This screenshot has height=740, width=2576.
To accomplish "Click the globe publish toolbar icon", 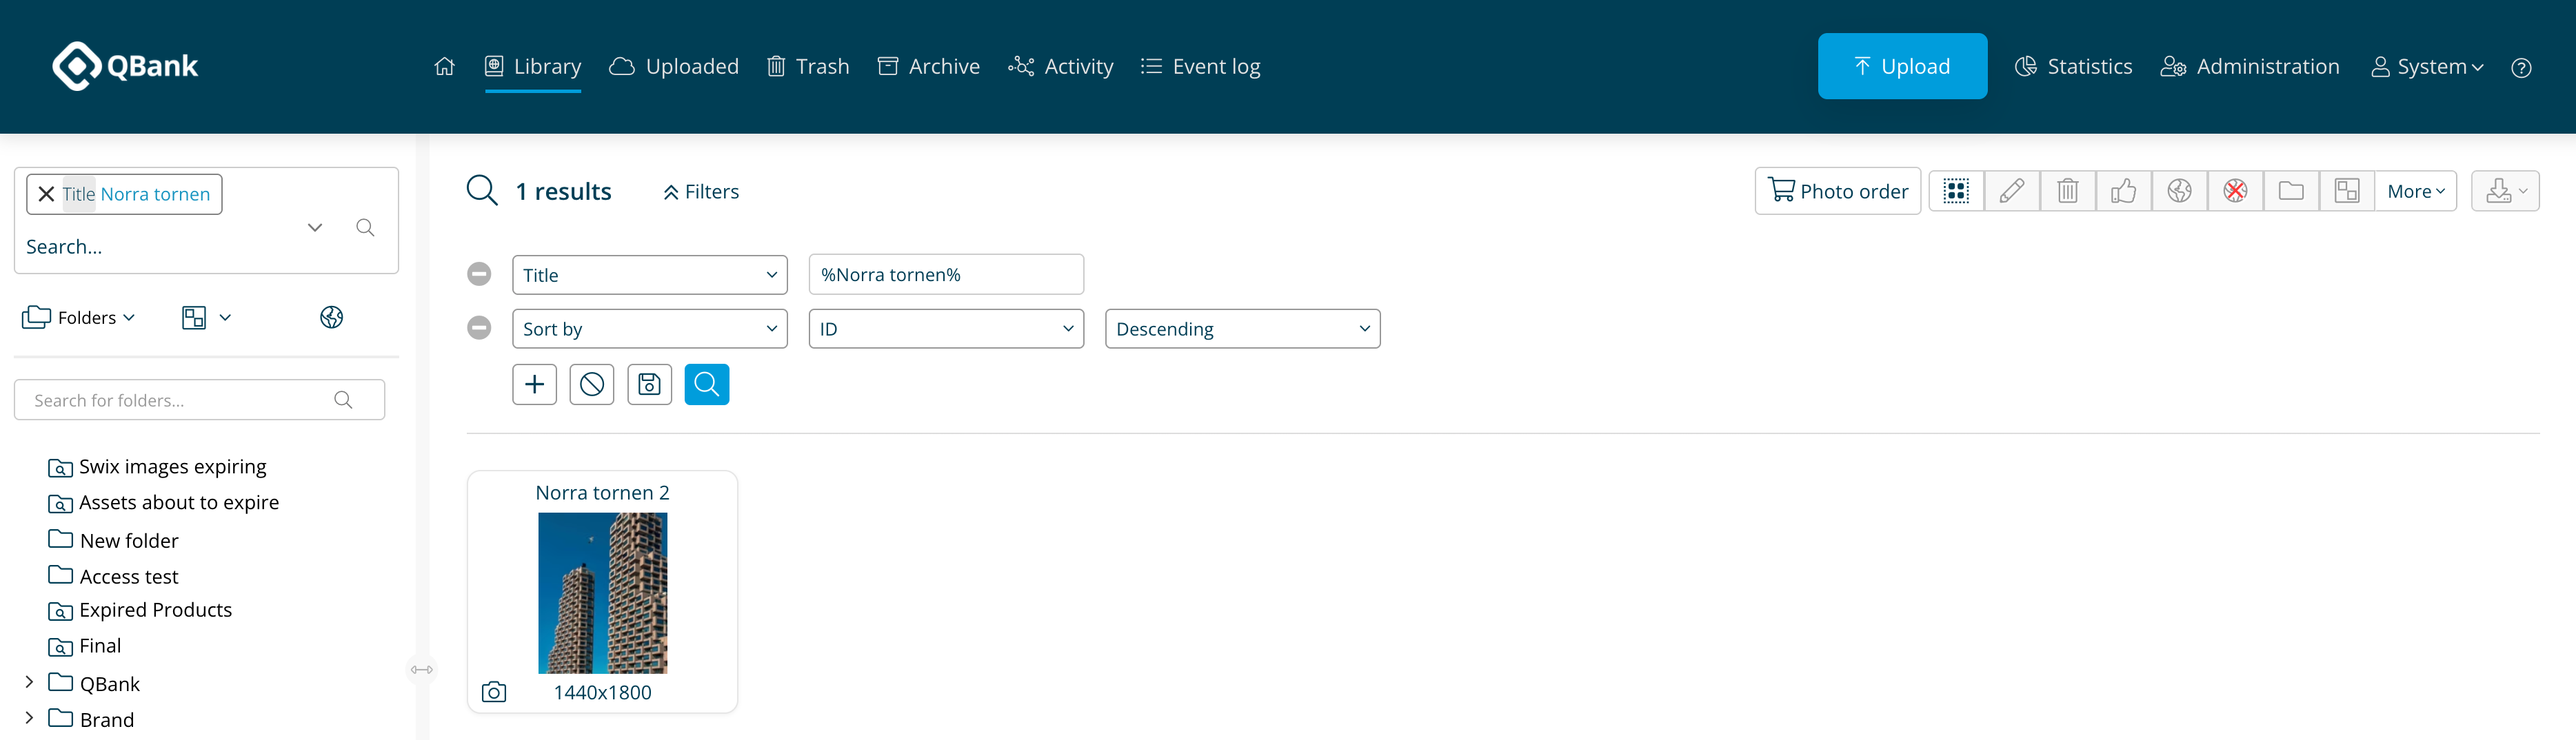I will pyautogui.click(x=2180, y=191).
